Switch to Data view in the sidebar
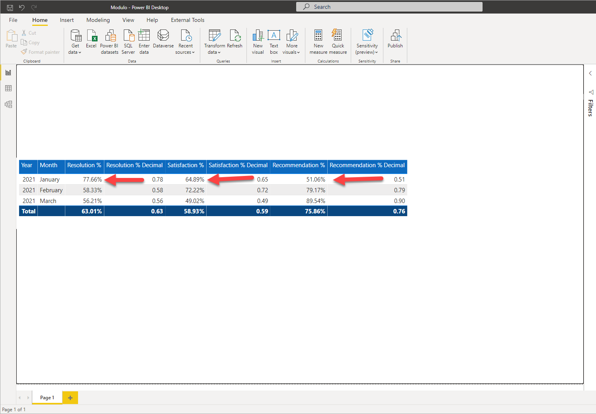This screenshot has height=414, width=596. [8, 88]
